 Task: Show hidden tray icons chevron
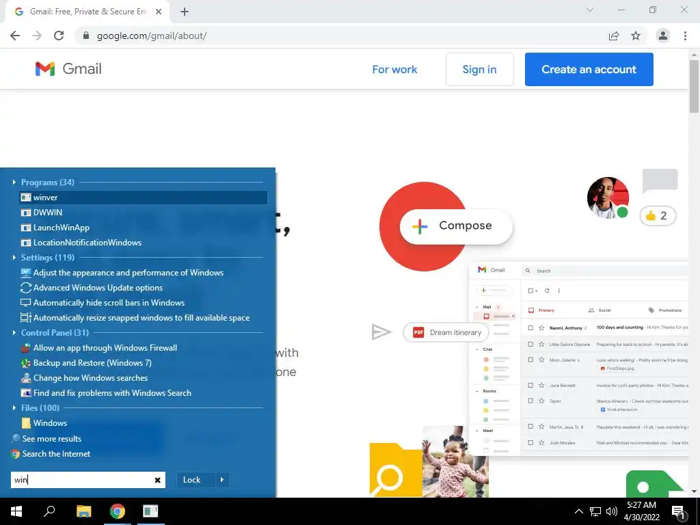coord(578,511)
